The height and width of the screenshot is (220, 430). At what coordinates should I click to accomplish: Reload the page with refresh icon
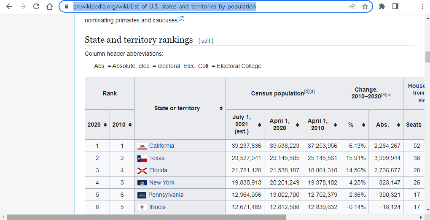(36, 6)
